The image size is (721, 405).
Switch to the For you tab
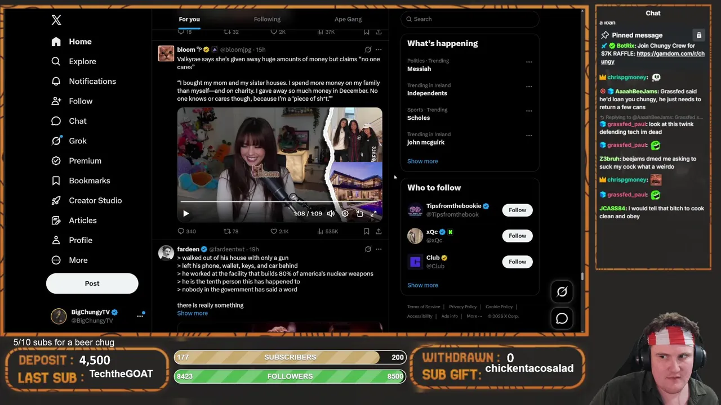point(189,19)
